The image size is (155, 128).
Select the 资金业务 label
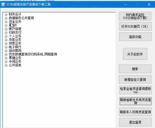click(x=15, y=22)
